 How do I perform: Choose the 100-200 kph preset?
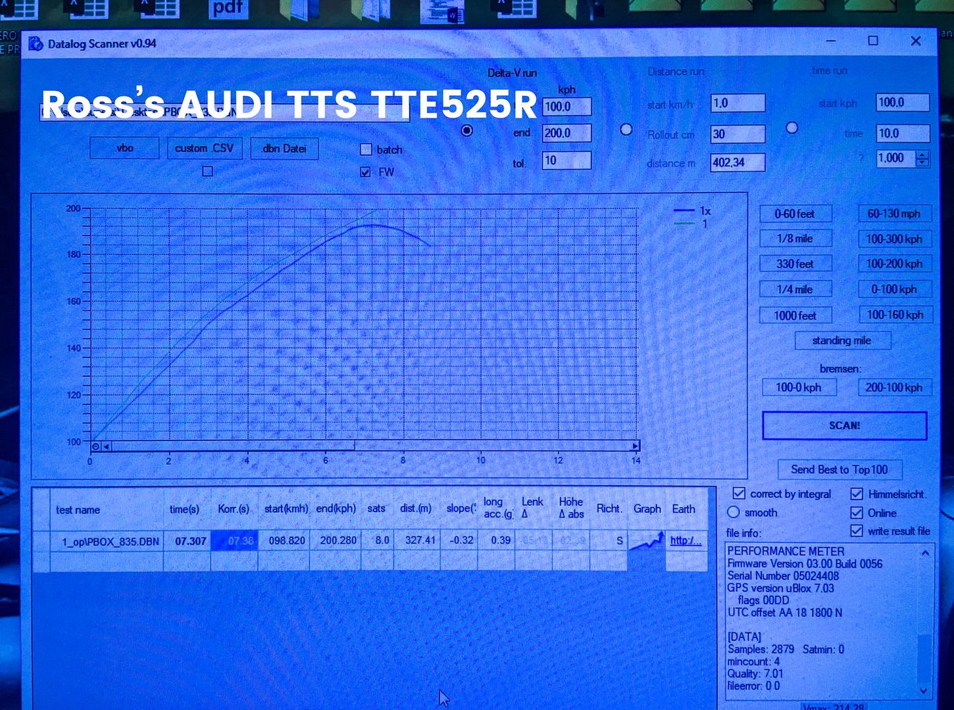[x=893, y=264]
